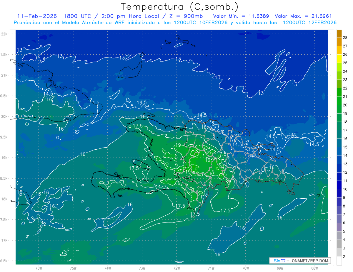Screen dimensions: 353x272
Task: Click the "76W" longitude axis label
Action: point(39,268)
